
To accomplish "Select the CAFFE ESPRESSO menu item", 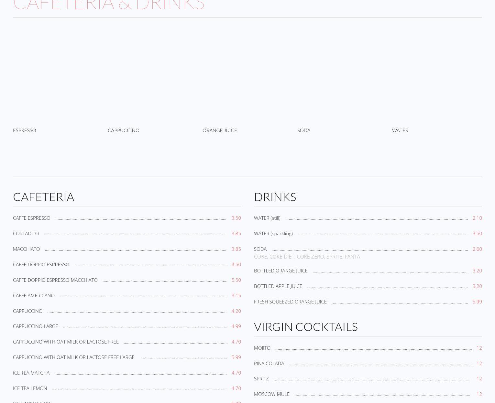I will (x=31, y=218).
